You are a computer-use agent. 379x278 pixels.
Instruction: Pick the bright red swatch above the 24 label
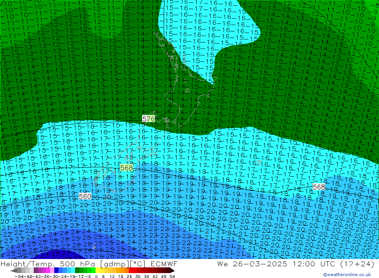point(131,270)
